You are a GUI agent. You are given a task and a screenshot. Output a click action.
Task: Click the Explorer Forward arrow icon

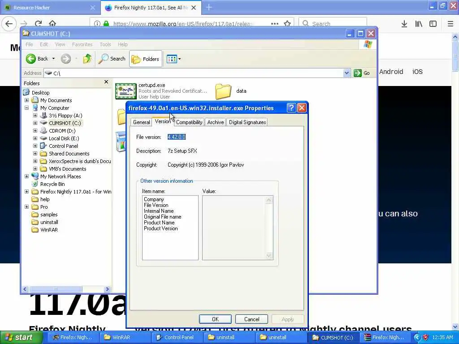pos(66,59)
